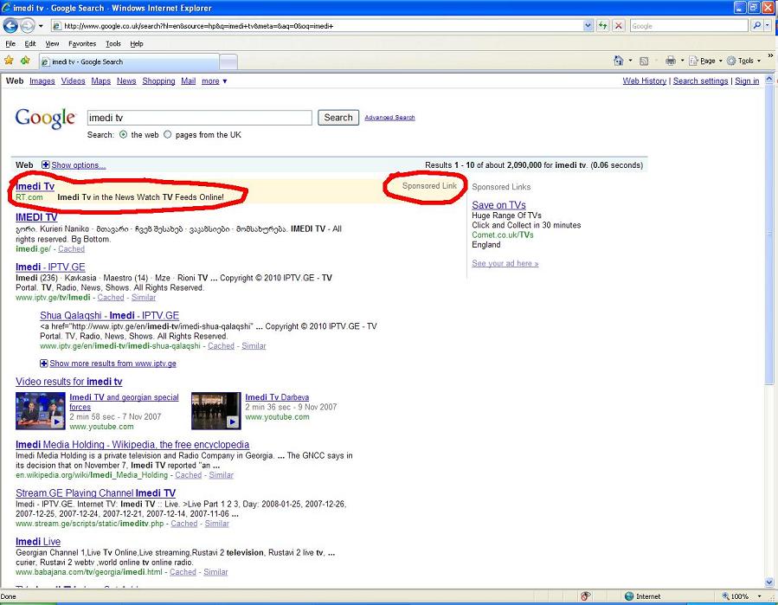Screen dimensions: 778x605
Task: Click the Sign in link
Action: [747, 80]
